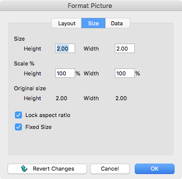Screen dimensions: 182x179
Task: Click the Revert Changes button text
Action: (54, 169)
